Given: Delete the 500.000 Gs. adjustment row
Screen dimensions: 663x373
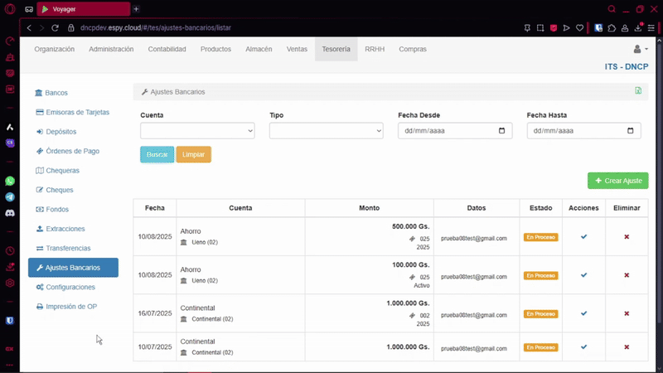Looking at the screenshot, I should pos(627,237).
